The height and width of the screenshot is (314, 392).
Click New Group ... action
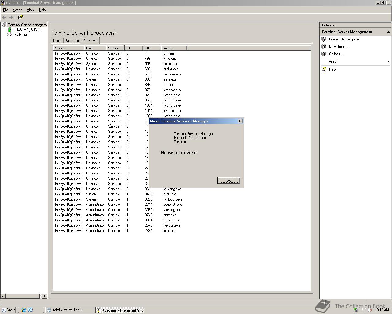coord(339,47)
